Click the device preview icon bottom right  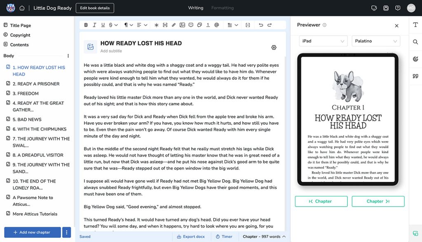coord(415,233)
